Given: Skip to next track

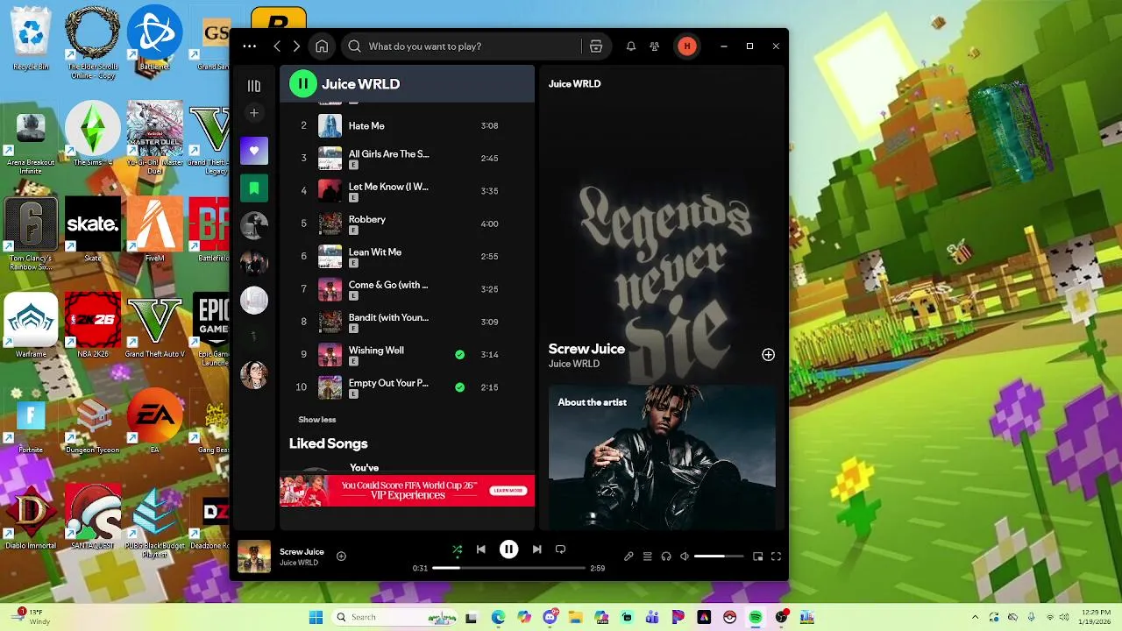Looking at the screenshot, I should coord(536,549).
